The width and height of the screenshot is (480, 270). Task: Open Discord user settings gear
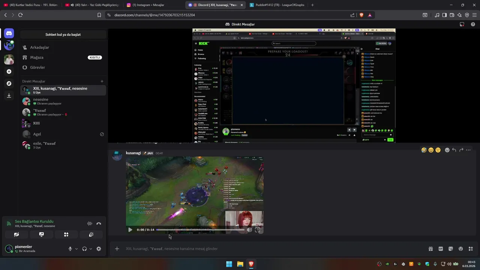(99, 249)
